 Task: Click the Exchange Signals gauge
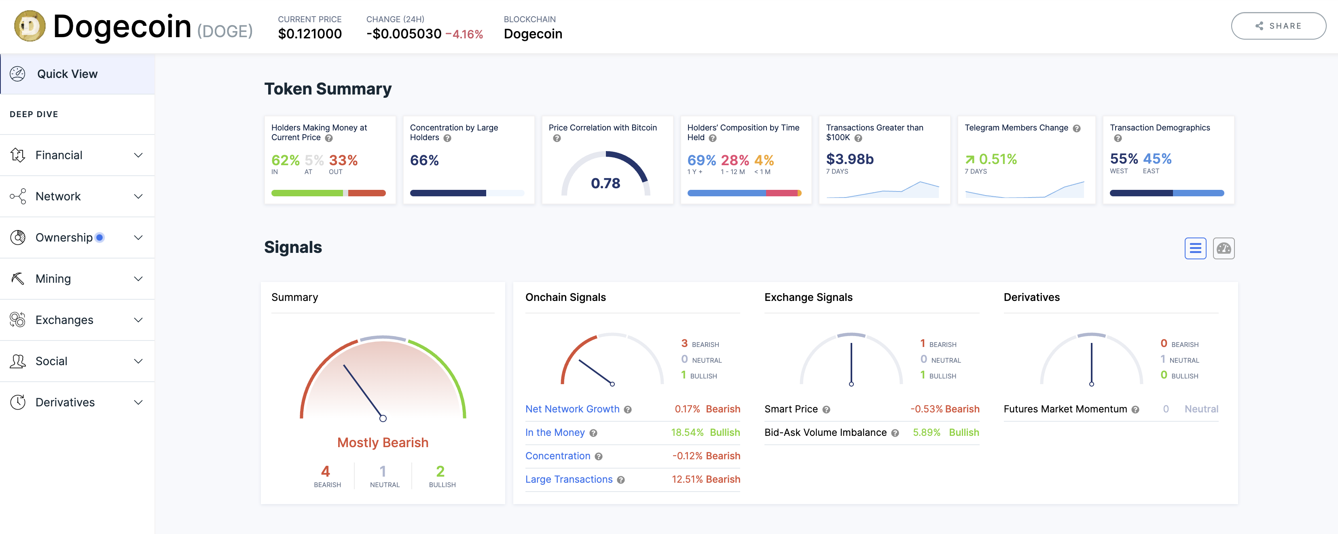(x=851, y=359)
